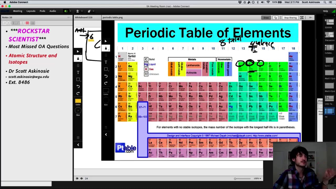Image resolution: width=336 pixels, height=189 pixels.
Task: Expand the status options dropdown arrow
Action: click(93, 11)
